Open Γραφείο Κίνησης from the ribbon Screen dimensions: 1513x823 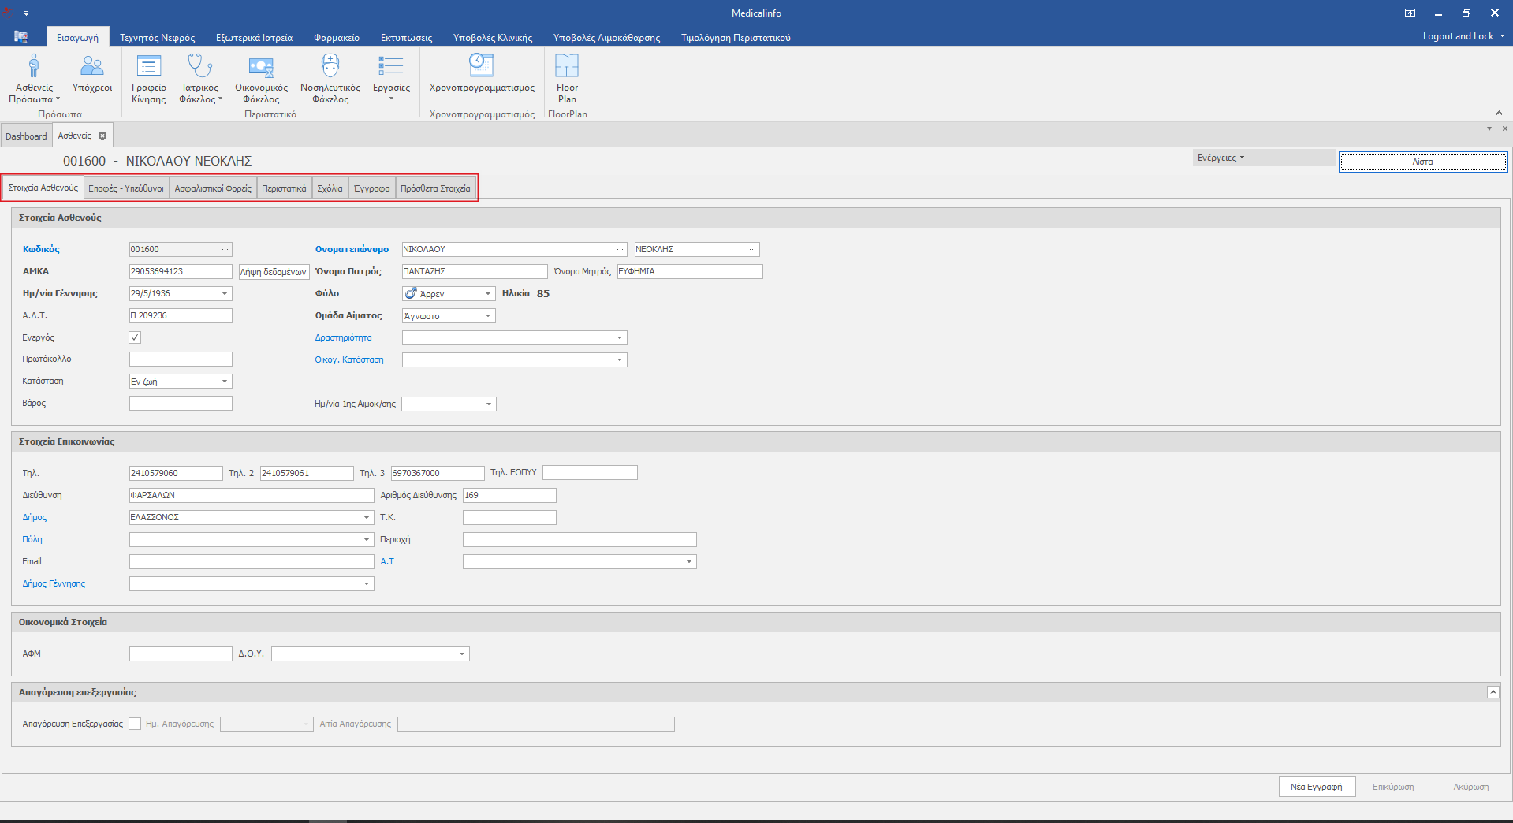point(148,66)
